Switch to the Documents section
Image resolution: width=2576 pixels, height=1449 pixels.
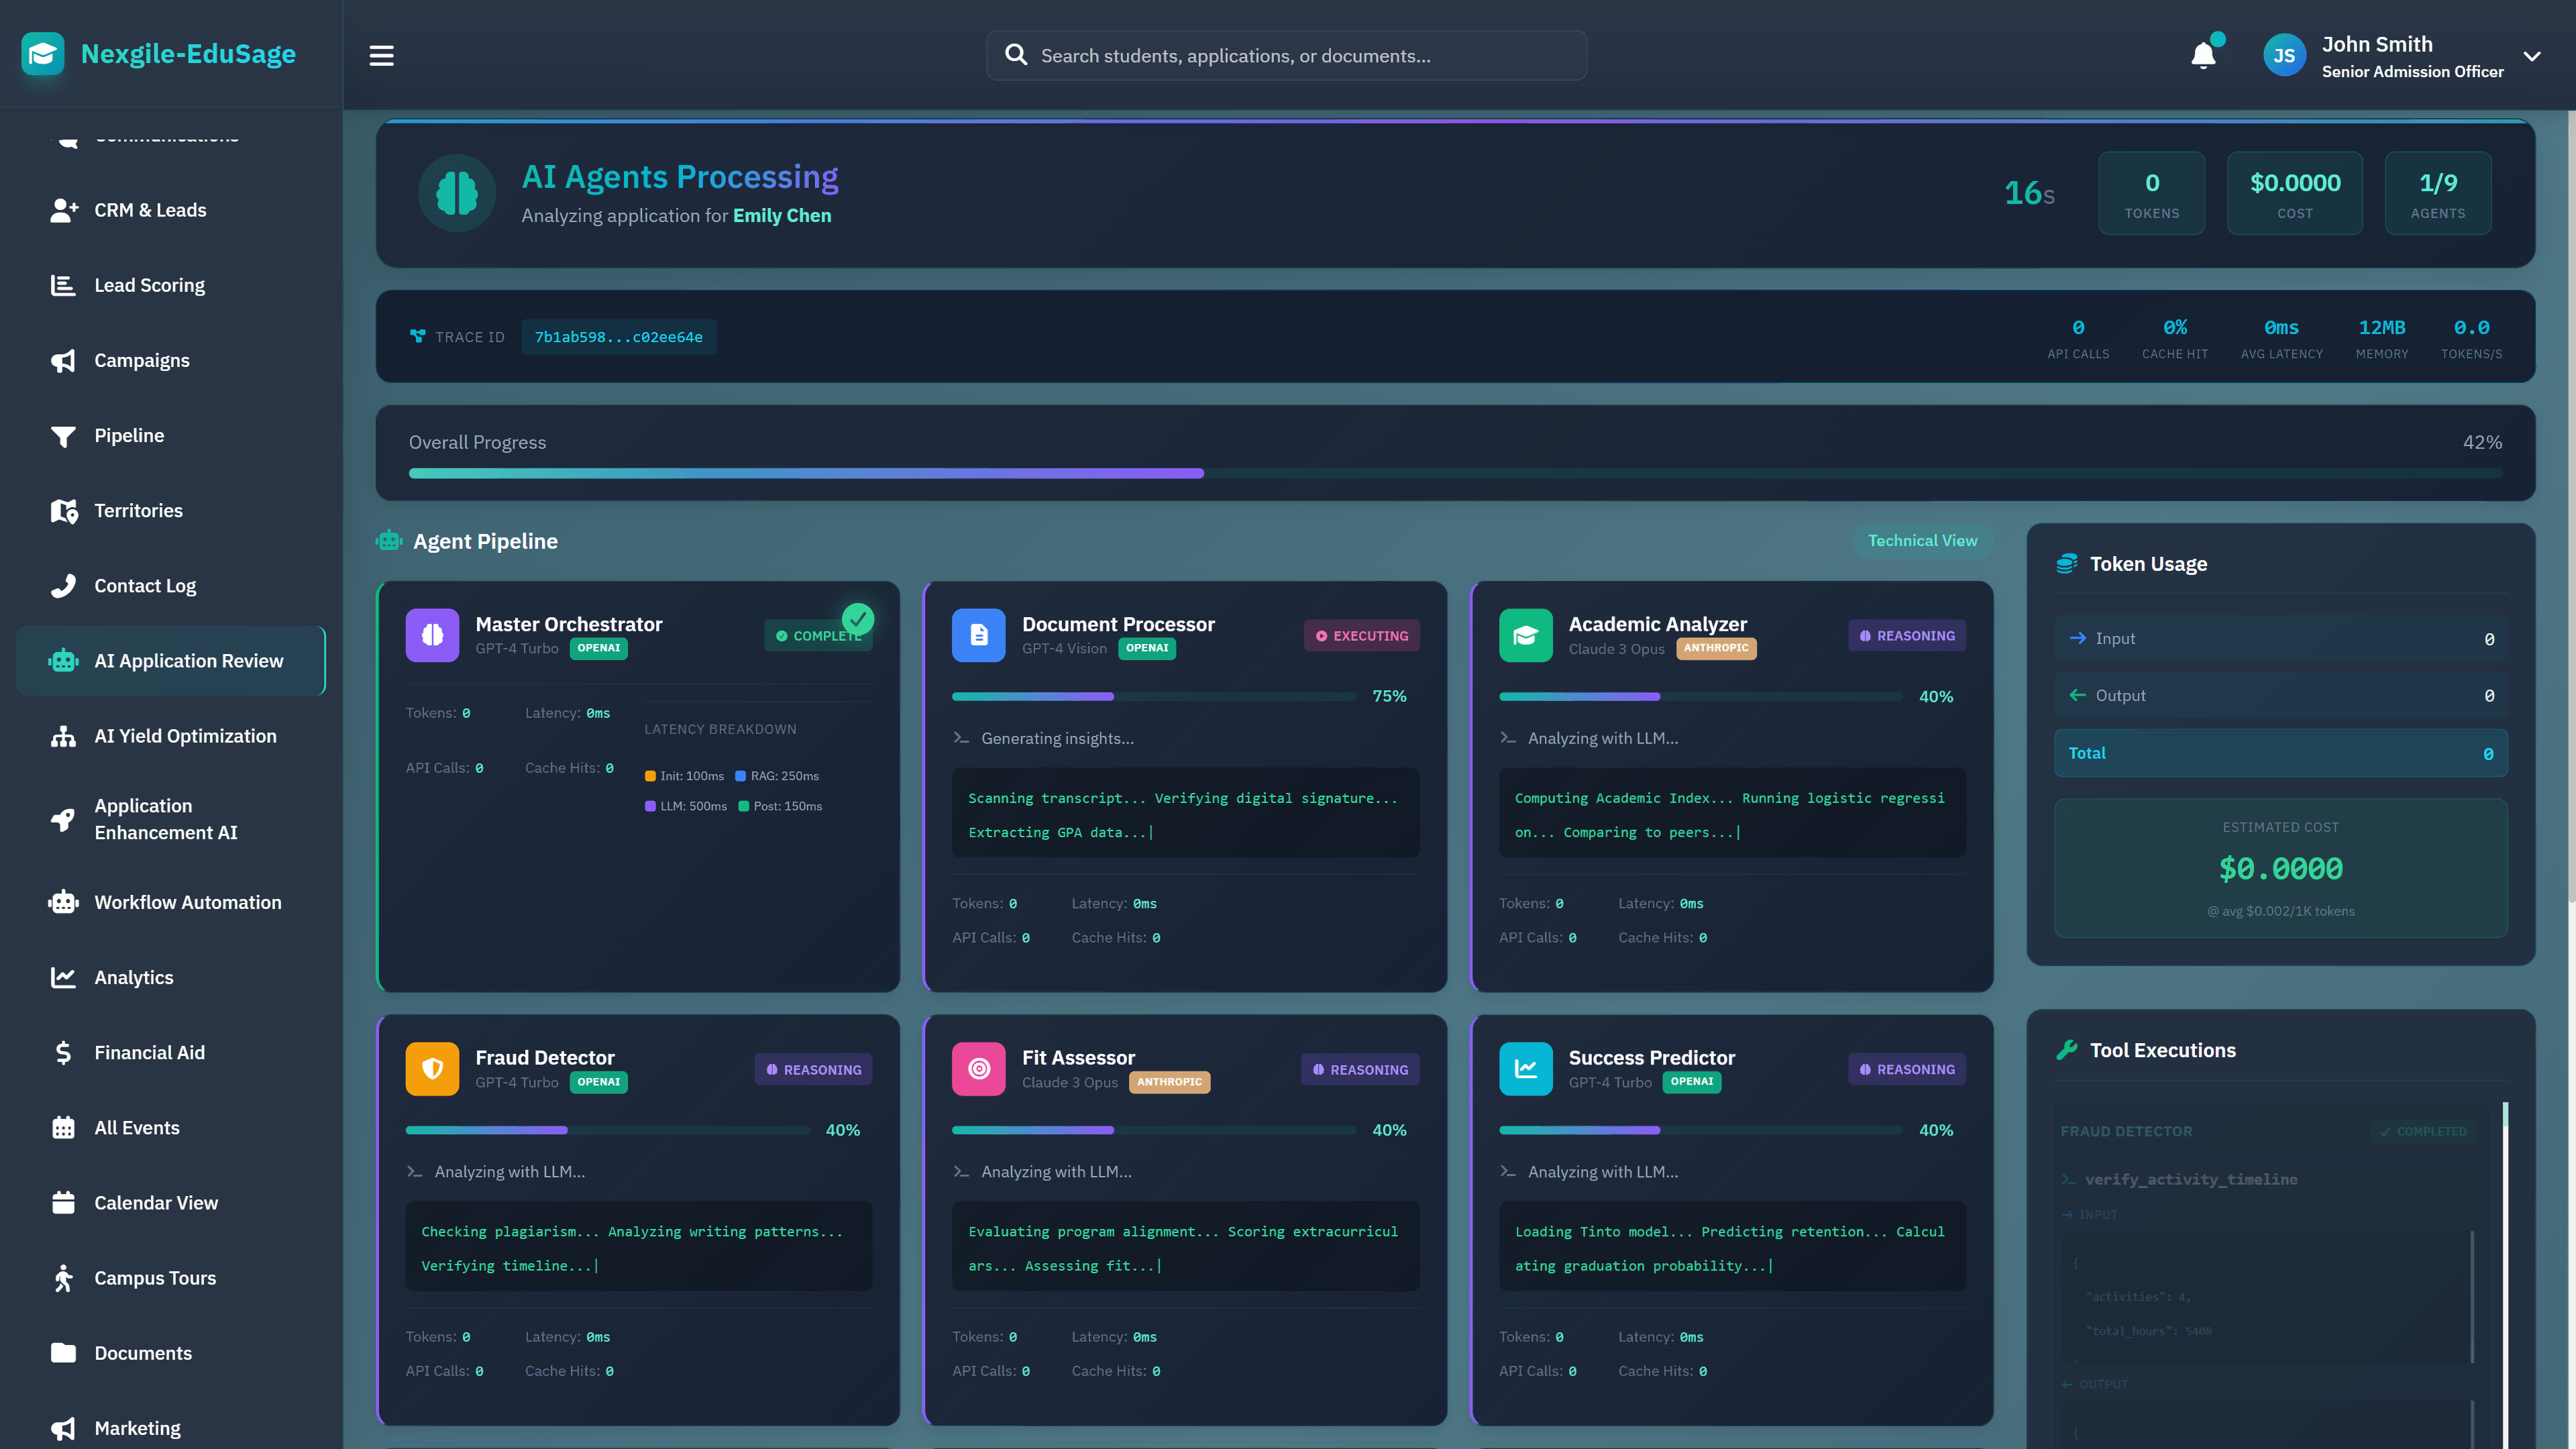142,1352
